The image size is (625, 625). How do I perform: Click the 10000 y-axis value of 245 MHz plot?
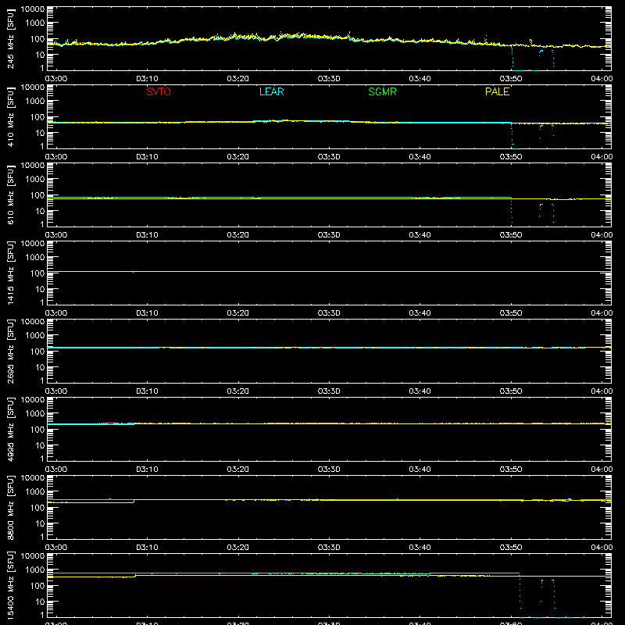point(33,9)
